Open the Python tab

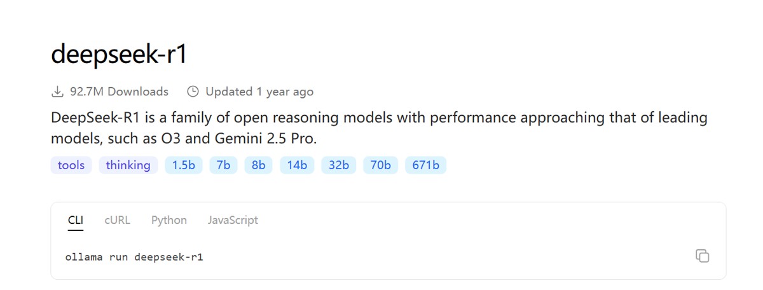(x=169, y=220)
